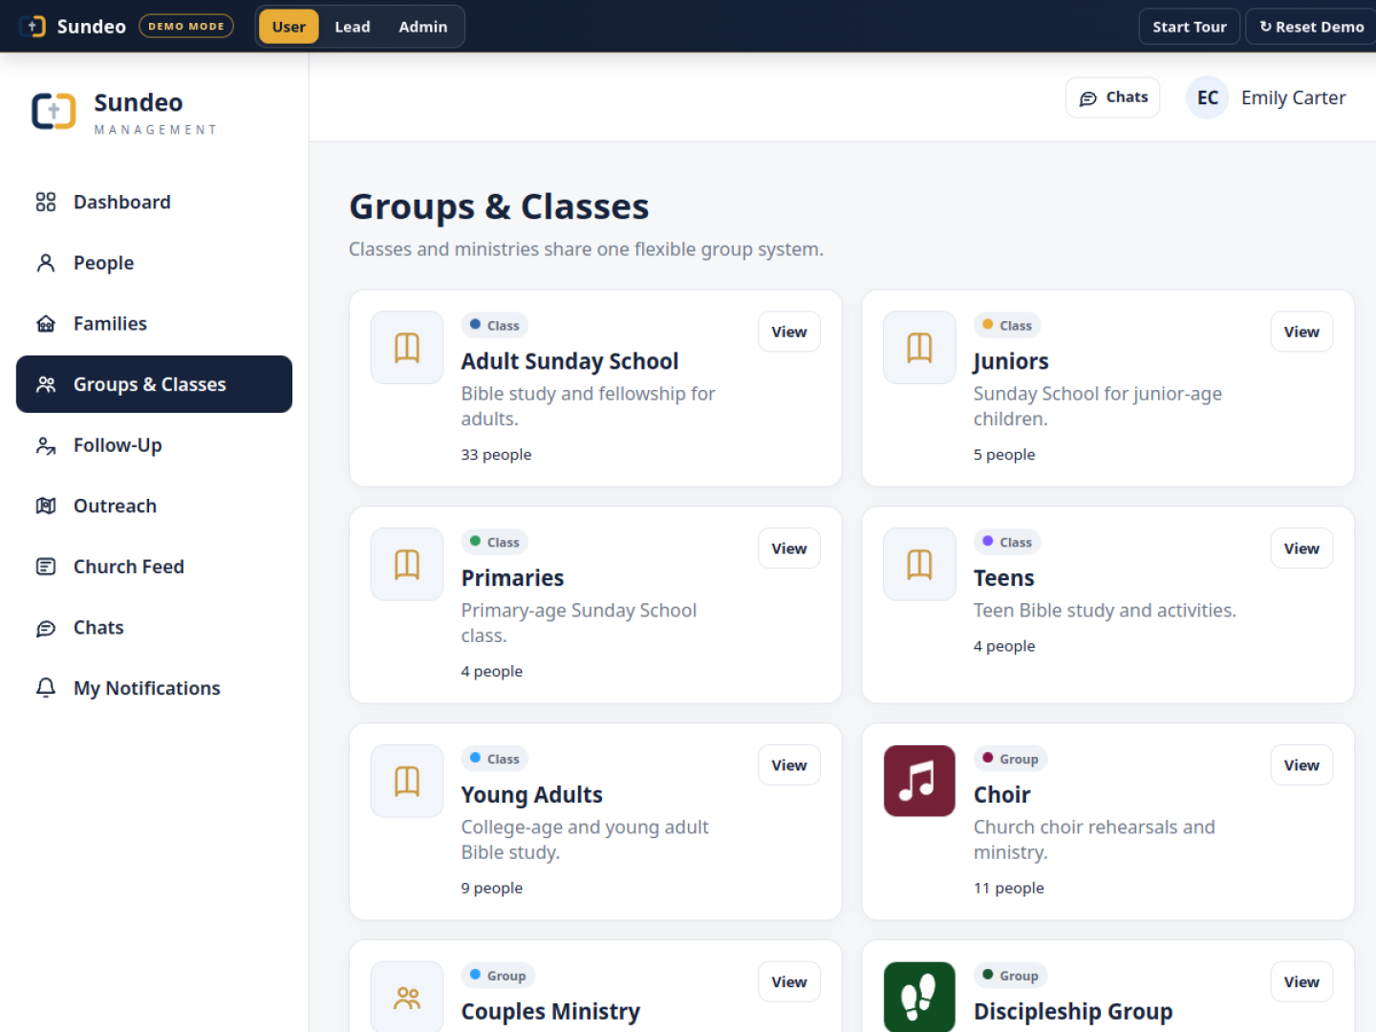This screenshot has width=1376, height=1032.
Task: Click the Families house icon in sidebar
Action: pos(46,324)
